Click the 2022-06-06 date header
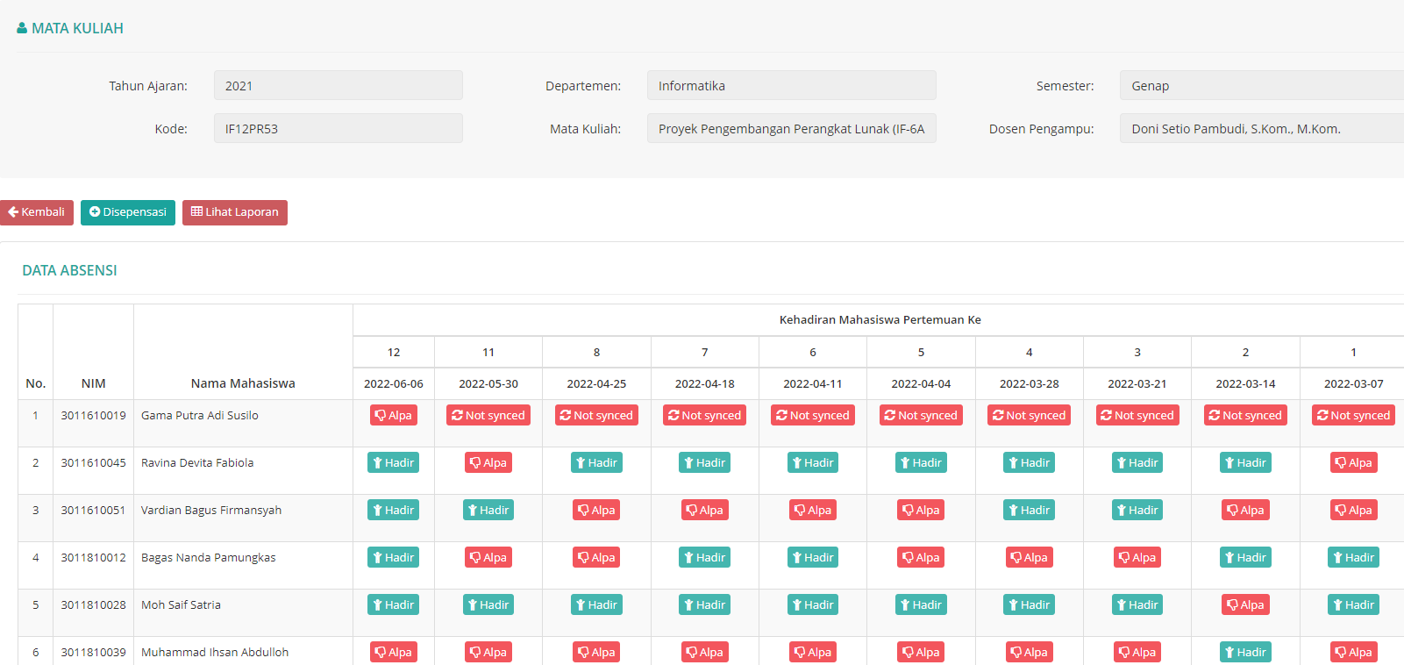This screenshot has height=665, width=1404. pyautogui.click(x=394, y=383)
